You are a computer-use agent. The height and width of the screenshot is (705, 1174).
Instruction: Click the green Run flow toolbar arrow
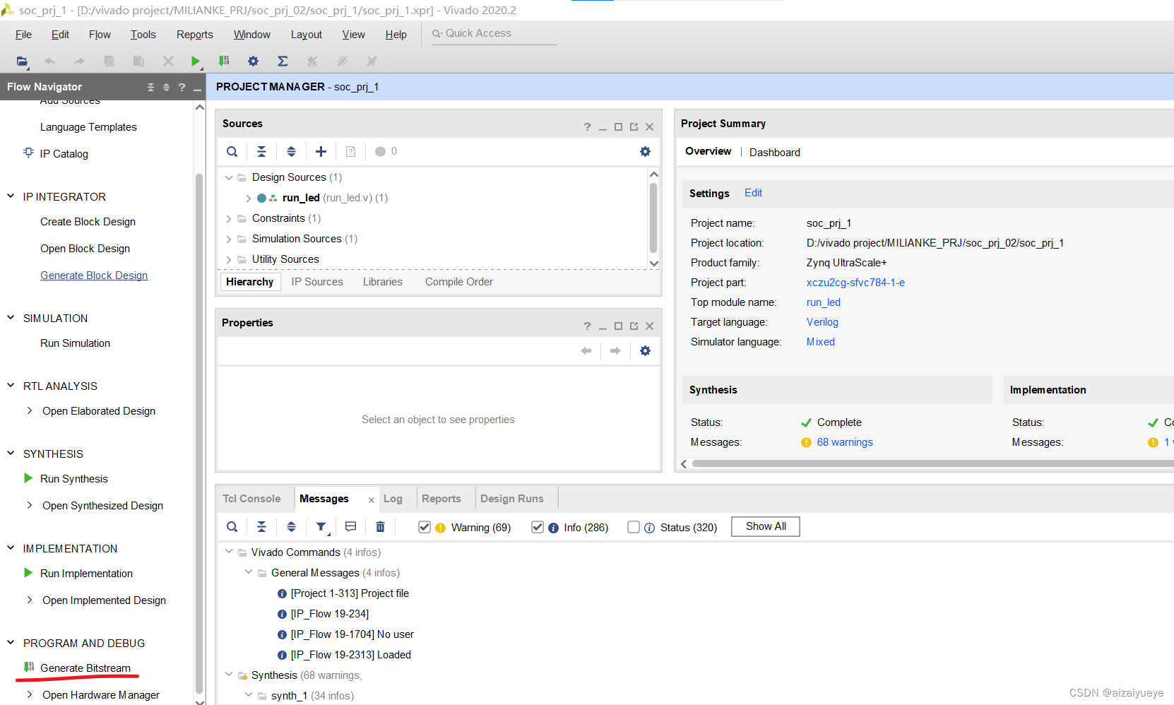point(196,61)
